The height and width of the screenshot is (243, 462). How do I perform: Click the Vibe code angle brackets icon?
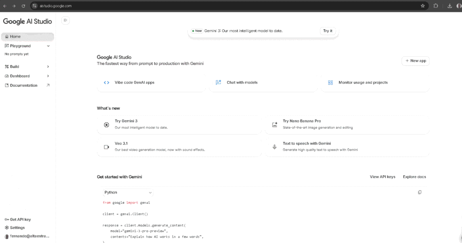[x=106, y=82]
